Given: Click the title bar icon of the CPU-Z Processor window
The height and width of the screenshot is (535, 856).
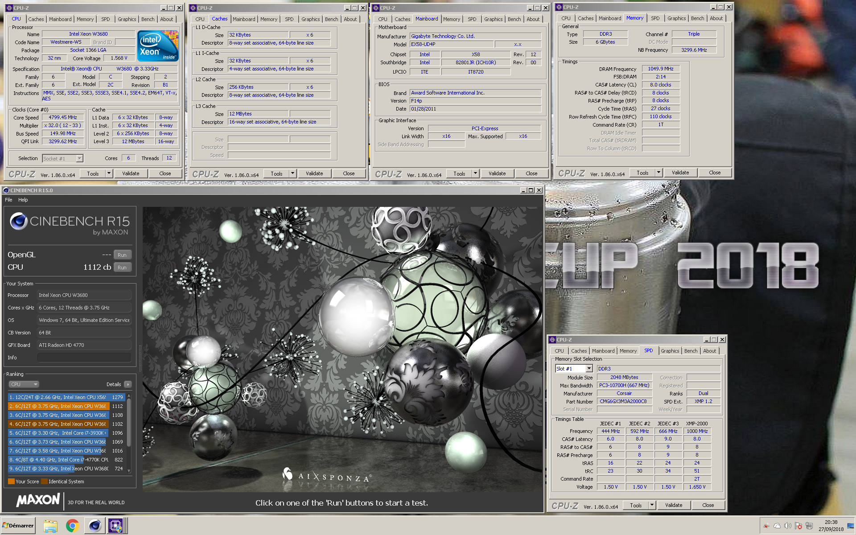Looking at the screenshot, I should coord(9,8).
